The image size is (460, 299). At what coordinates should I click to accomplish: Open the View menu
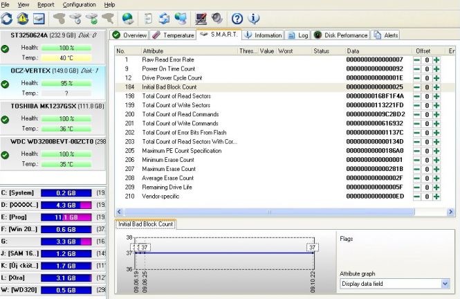[x=24, y=5]
